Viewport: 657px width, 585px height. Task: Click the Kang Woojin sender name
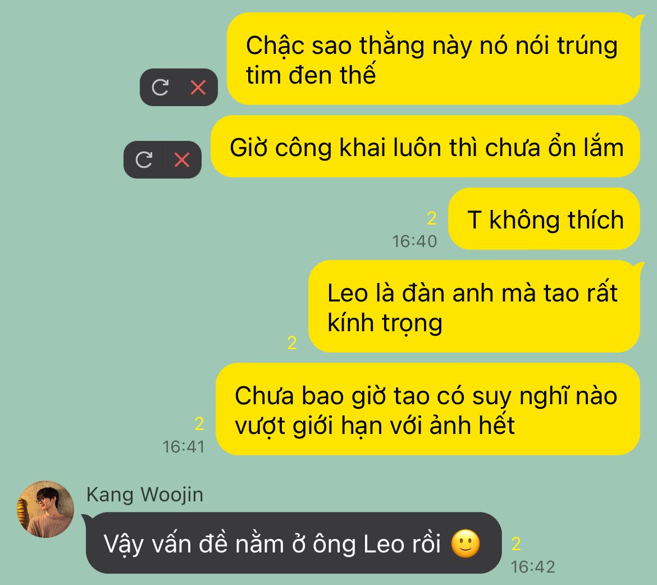145,495
